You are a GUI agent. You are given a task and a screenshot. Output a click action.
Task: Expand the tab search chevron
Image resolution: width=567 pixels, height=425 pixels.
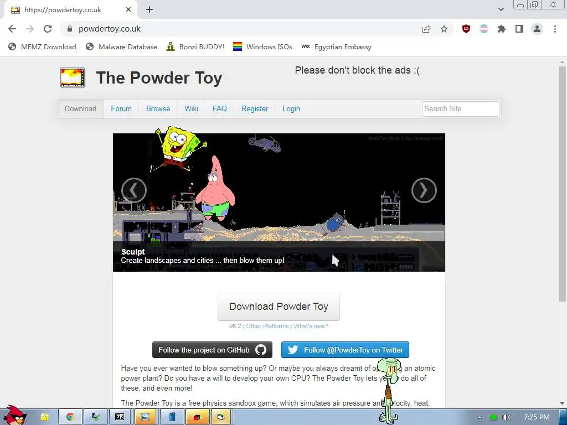[x=501, y=10]
